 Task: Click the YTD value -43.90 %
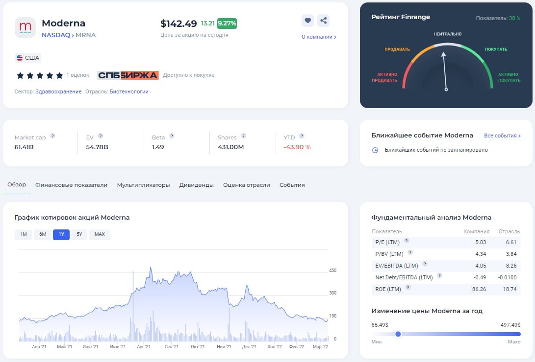click(x=297, y=147)
